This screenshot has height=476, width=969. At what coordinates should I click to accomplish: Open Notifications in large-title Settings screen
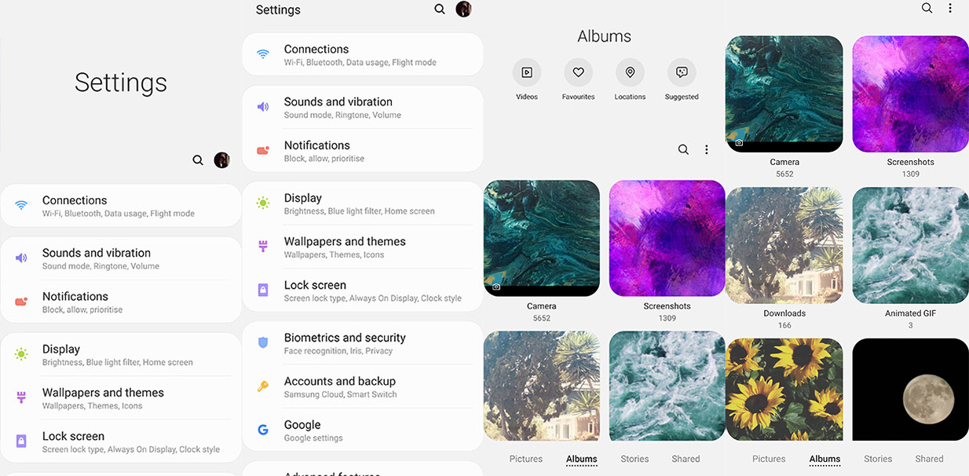(121, 302)
